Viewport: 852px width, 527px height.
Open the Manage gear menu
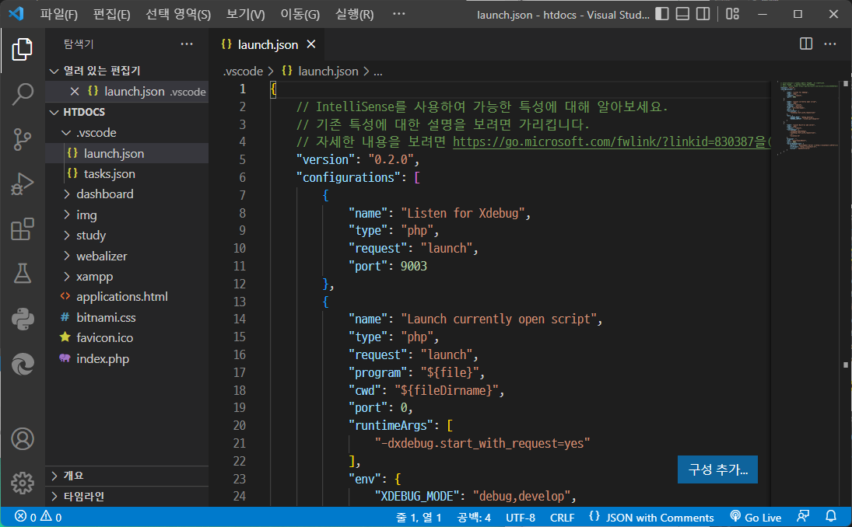click(x=22, y=483)
